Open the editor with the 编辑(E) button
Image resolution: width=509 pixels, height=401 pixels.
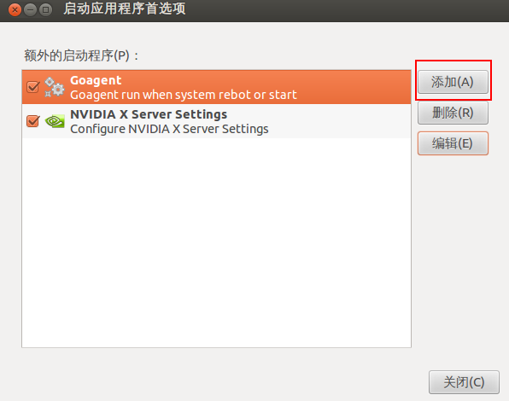click(453, 143)
